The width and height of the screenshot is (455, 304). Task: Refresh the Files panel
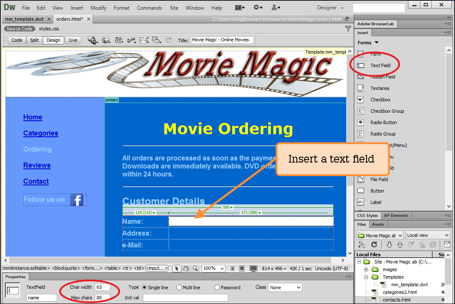click(374, 244)
